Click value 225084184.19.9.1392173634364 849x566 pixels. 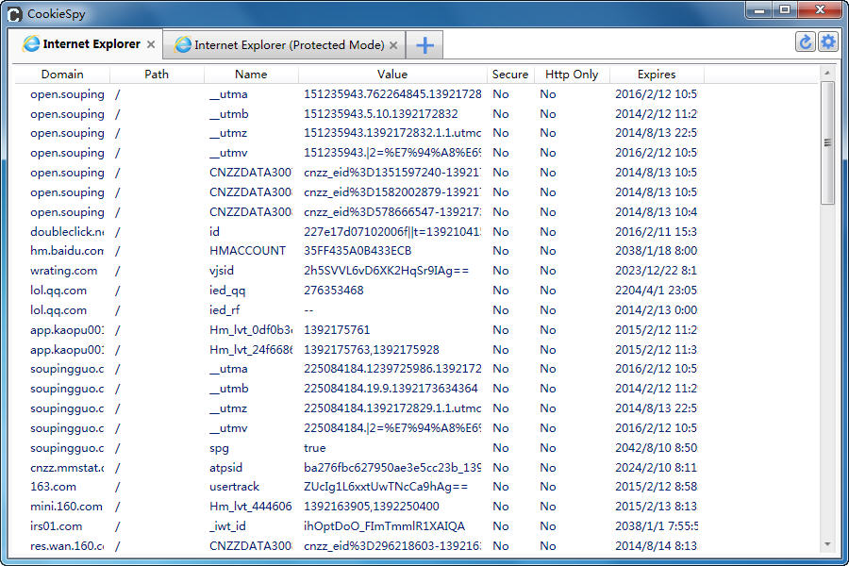[x=391, y=389]
